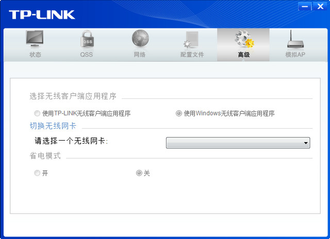This screenshot has width=330, height=239.
Task: Open the 模拟AP router icon
Action: pyautogui.click(x=295, y=39)
